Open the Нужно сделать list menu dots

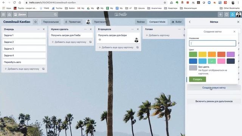pyautogui.click(x=85, y=29)
